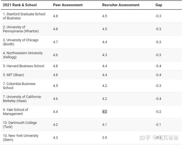Click Dartmouth's gap value of -0.1
Viewport: 183px width, 145px height.
(158, 125)
